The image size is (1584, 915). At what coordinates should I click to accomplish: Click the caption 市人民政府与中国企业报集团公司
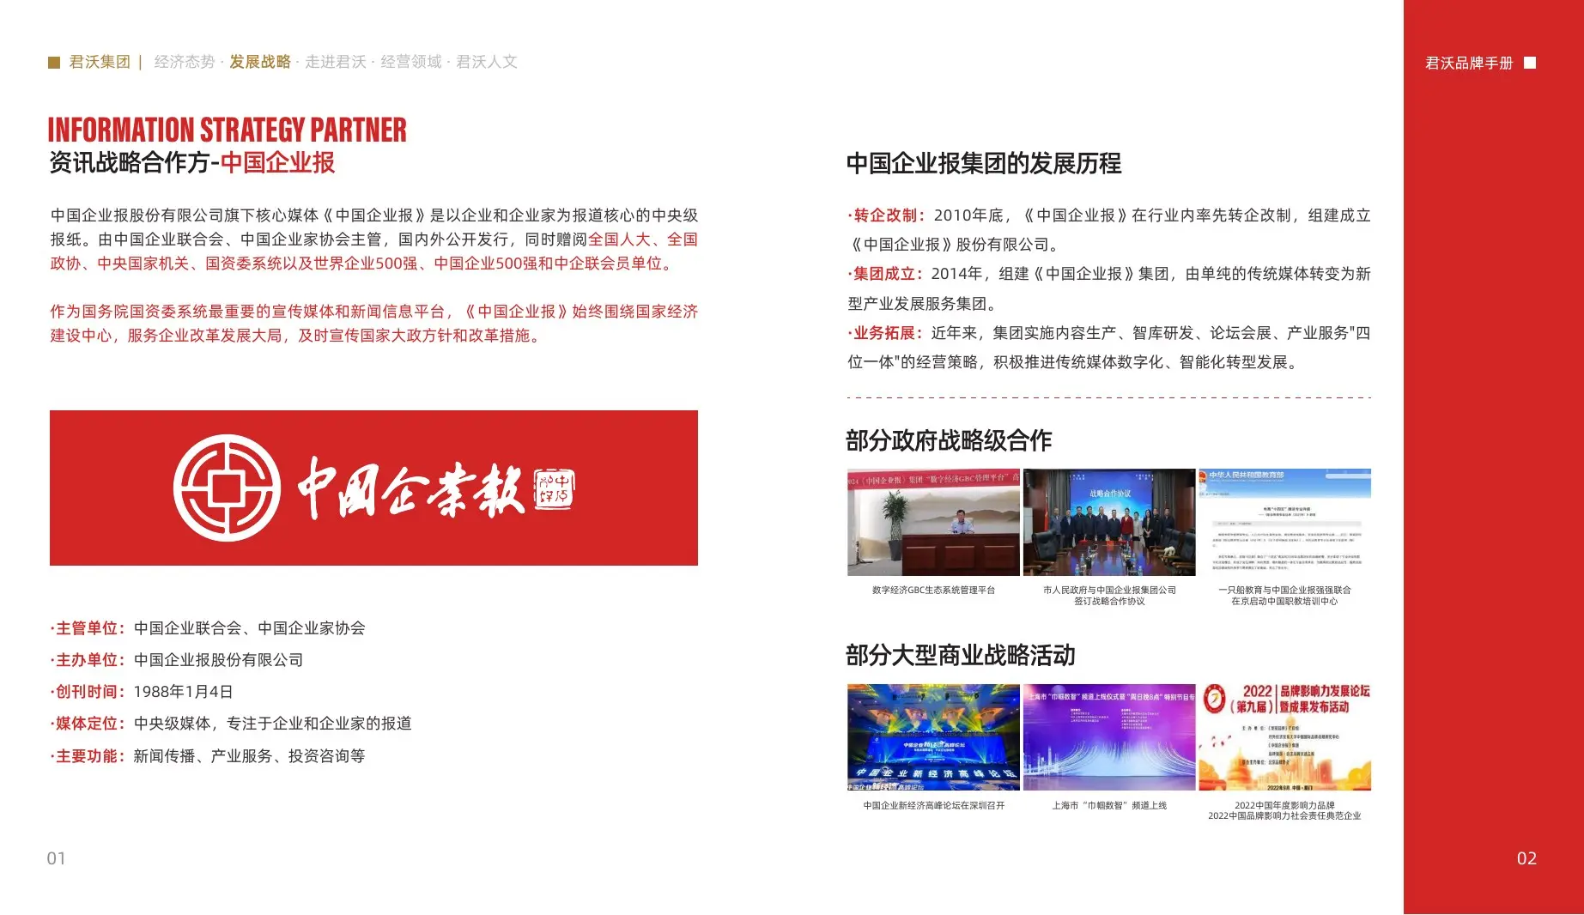point(1109,591)
